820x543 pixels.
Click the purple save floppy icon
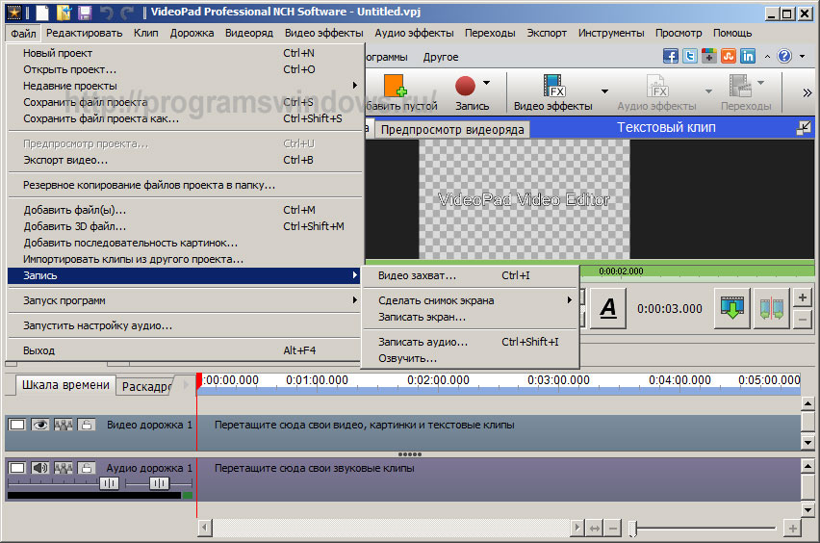85,12
